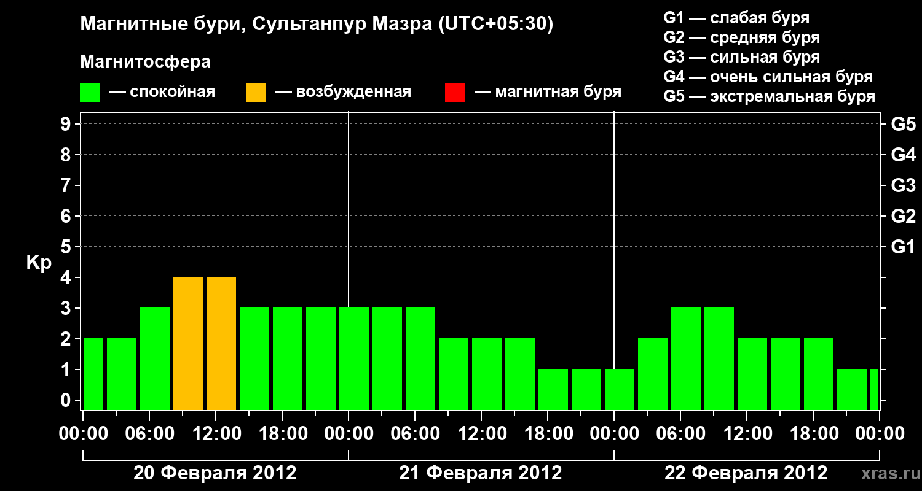922x491 pixels.
Task: Click the '00:00' label starting 21 February
Action: pyautogui.click(x=349, y=433)
